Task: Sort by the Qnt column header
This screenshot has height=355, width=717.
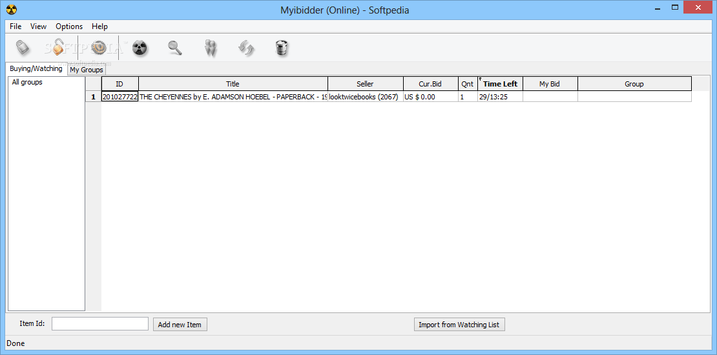Action: tap(468, 84)
